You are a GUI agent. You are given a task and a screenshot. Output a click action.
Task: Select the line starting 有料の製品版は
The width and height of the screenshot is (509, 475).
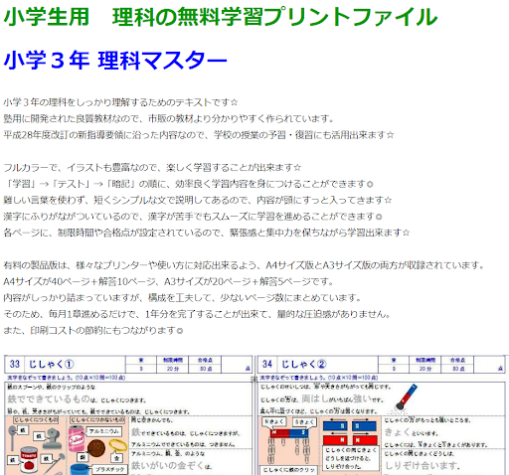245,265
